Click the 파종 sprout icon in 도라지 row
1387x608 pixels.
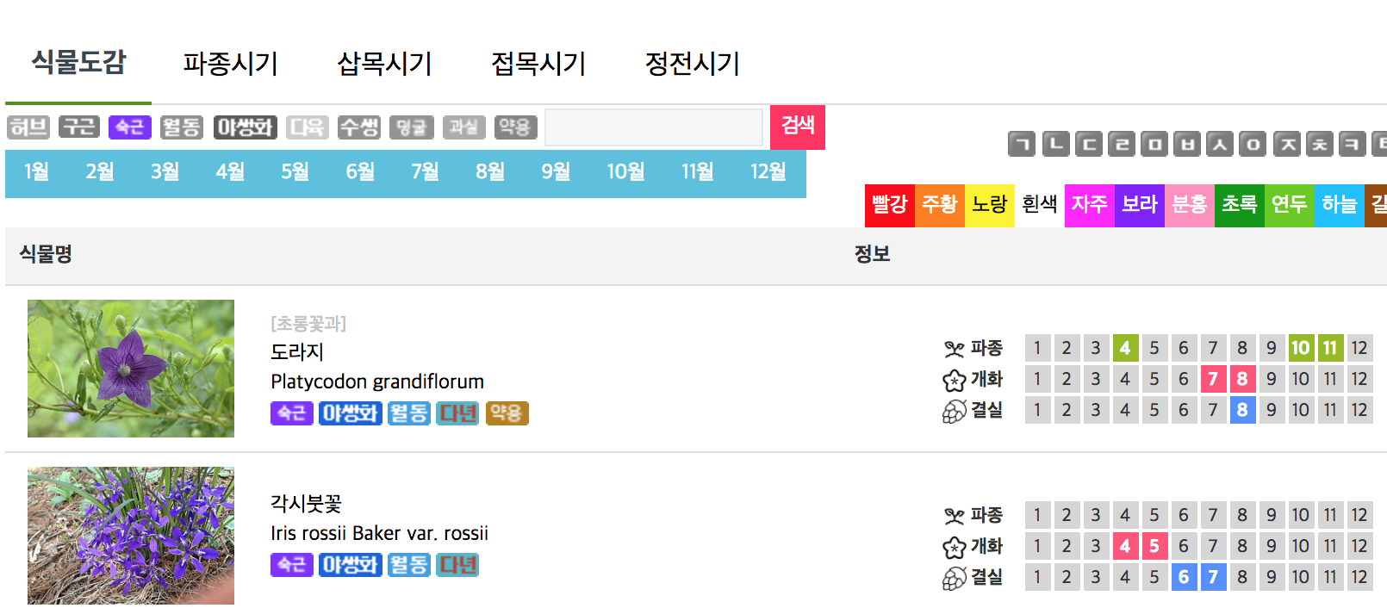tap(954, 349)
